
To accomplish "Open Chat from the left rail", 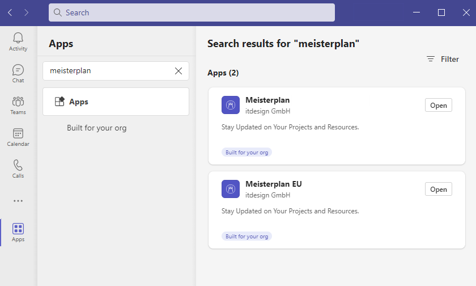I will pos(18,74).
